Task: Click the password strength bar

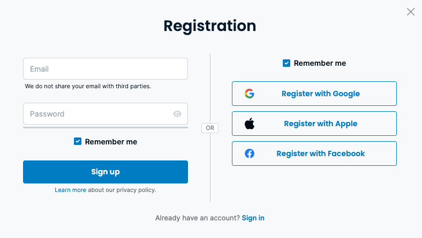Action: [105, 127]
